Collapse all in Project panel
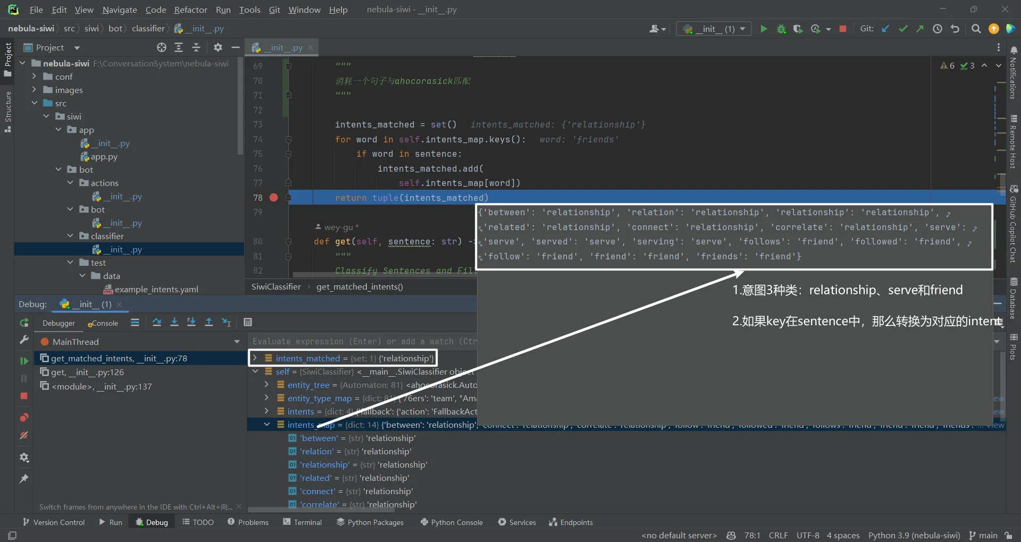The width and height of the screenshot is (1021, 542). (196, 47)
